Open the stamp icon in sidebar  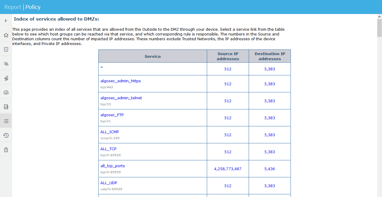tap(6, 78)
